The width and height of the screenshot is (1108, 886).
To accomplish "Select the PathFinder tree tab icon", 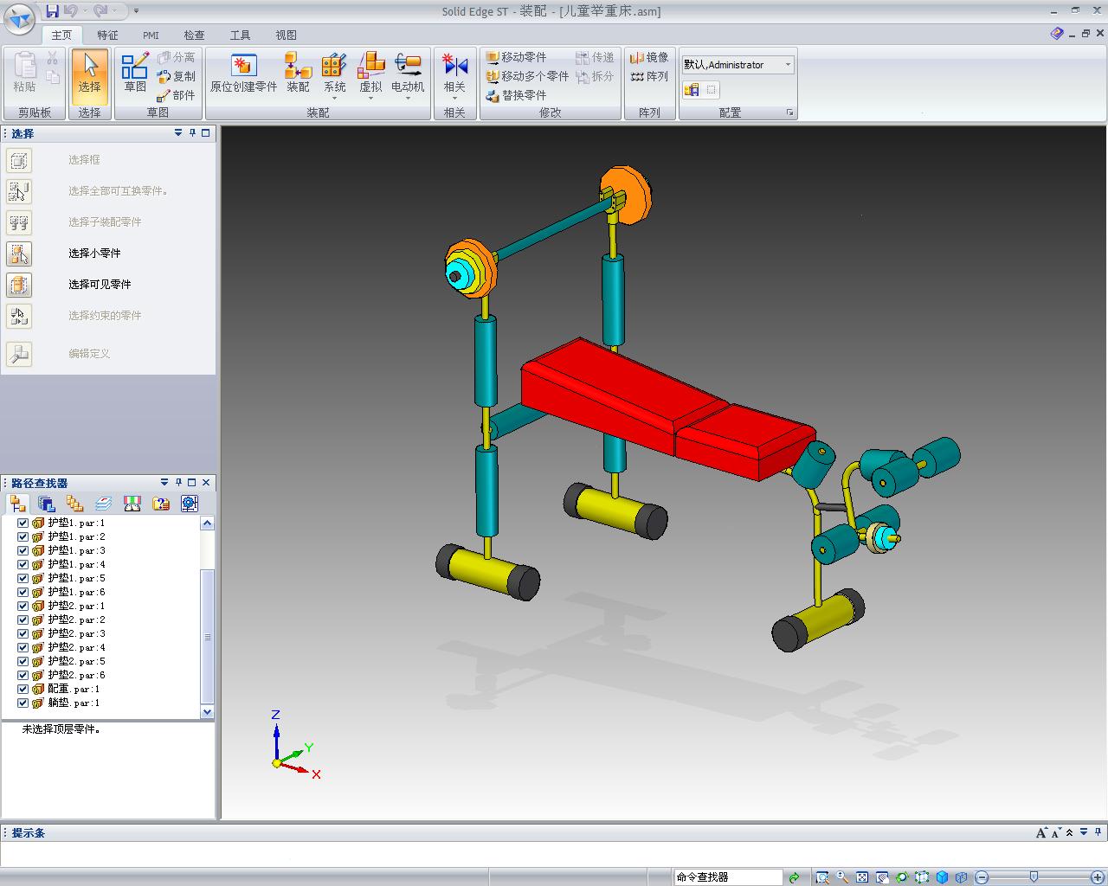I will pos(17,504).
